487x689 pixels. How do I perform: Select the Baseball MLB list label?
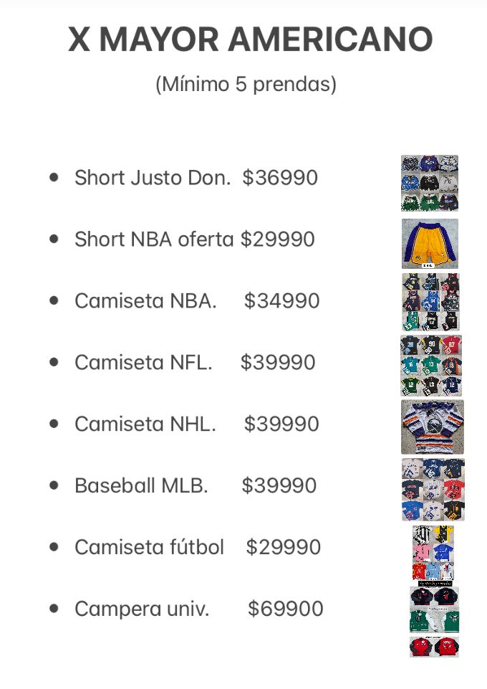[x=141, y=486]
